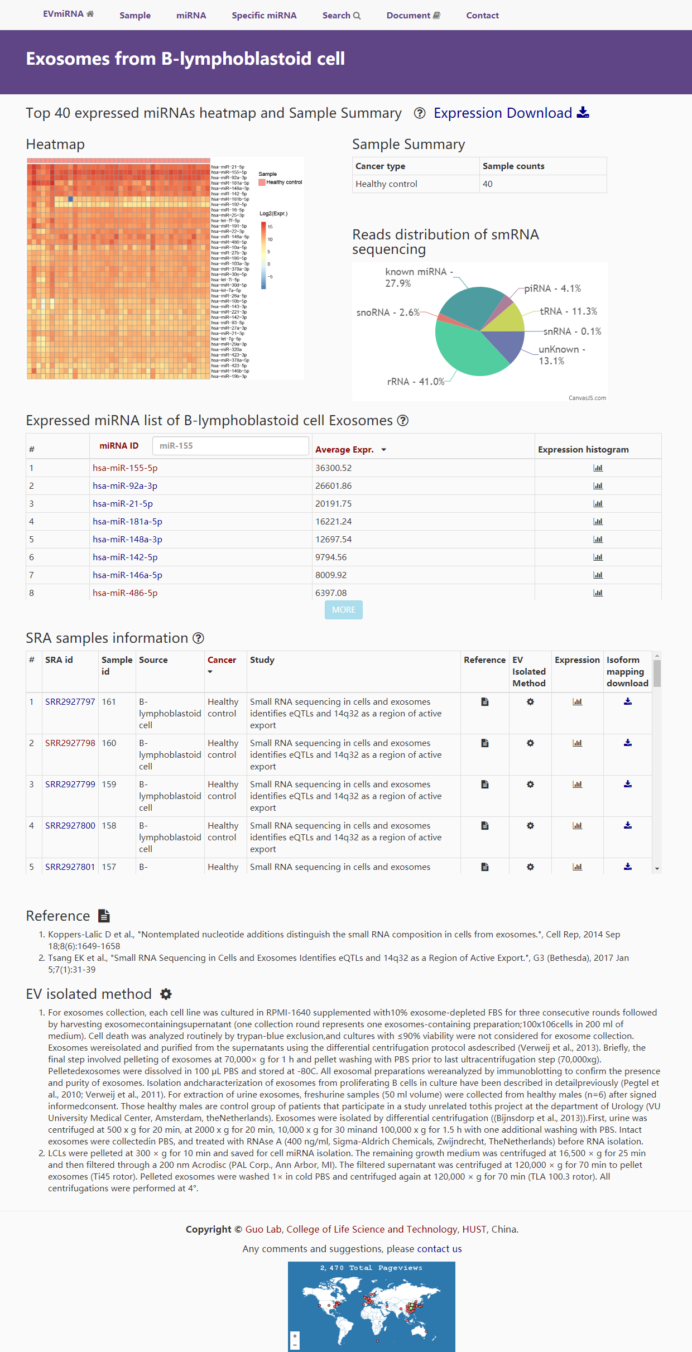
Task: Show expression histogram for hsa-miR-92a-3p
Action: click(598, 486)
